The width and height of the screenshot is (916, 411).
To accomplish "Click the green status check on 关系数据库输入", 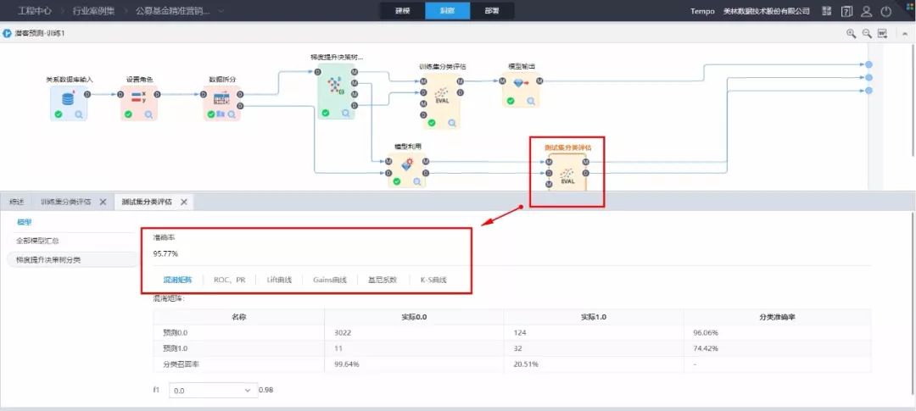I will coord(59,114).
